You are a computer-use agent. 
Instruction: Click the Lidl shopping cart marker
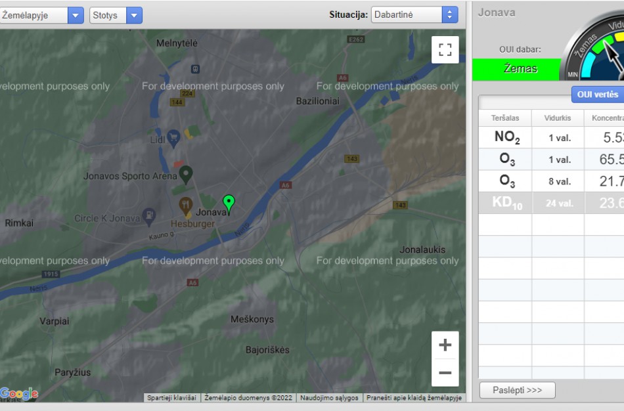coord(173,137)
